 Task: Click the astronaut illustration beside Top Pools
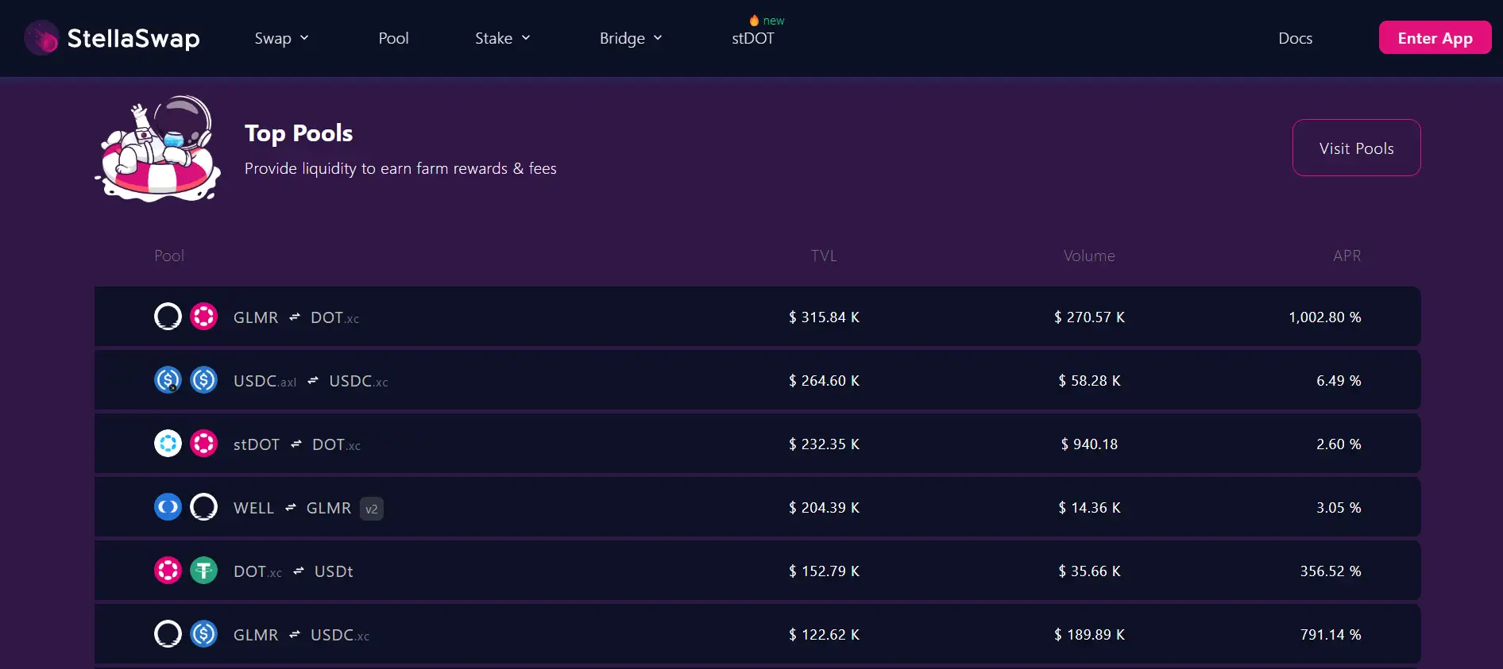click(159, 149)
